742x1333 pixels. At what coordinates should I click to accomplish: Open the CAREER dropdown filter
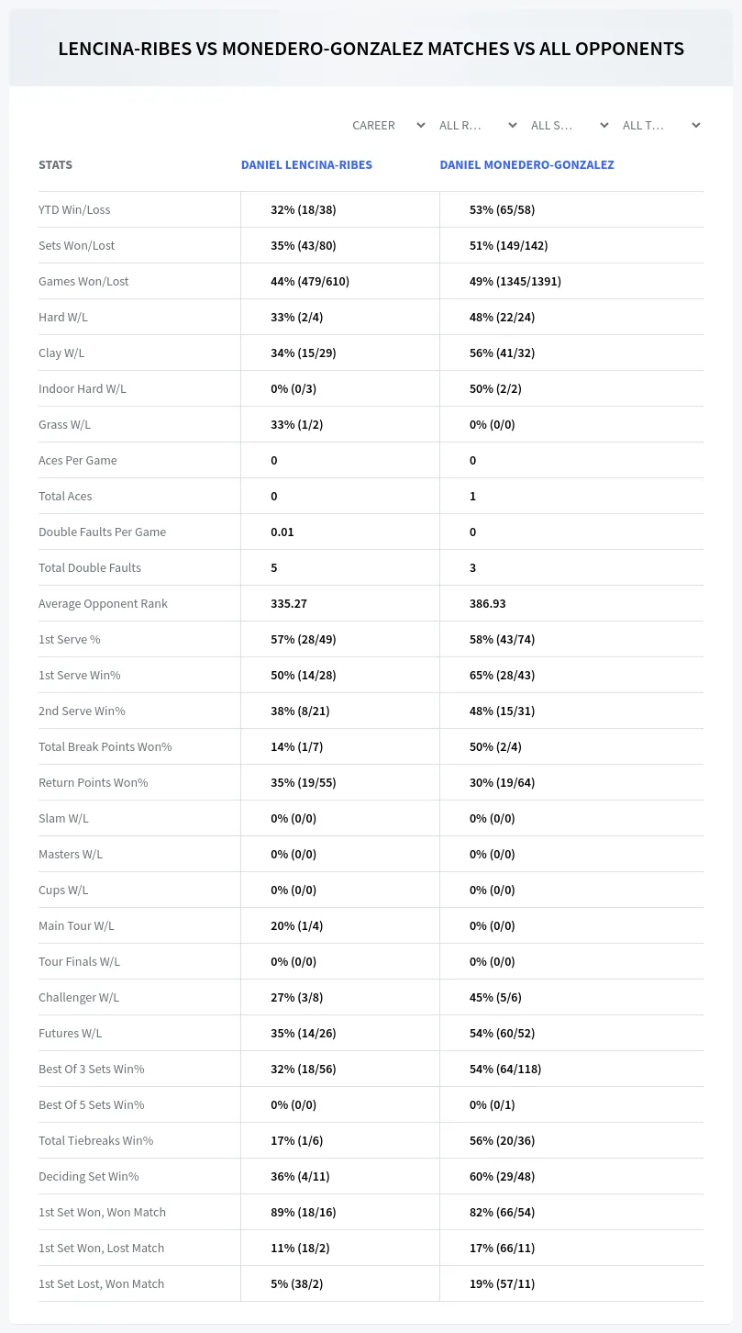[x=388, y=125]
